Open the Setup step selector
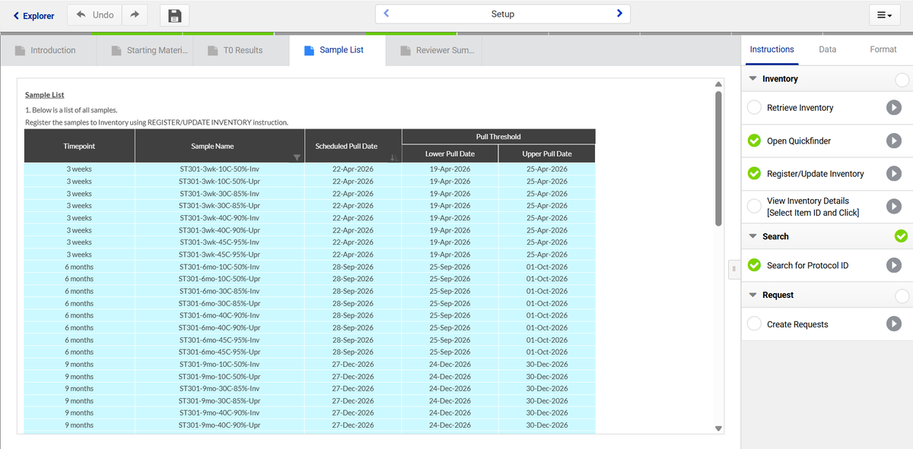The width and height of the screenshot is (913, 449). click(503, 14)
